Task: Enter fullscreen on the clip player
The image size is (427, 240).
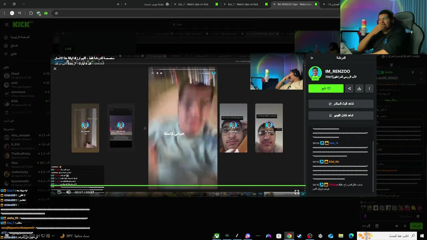Action: 297,192
